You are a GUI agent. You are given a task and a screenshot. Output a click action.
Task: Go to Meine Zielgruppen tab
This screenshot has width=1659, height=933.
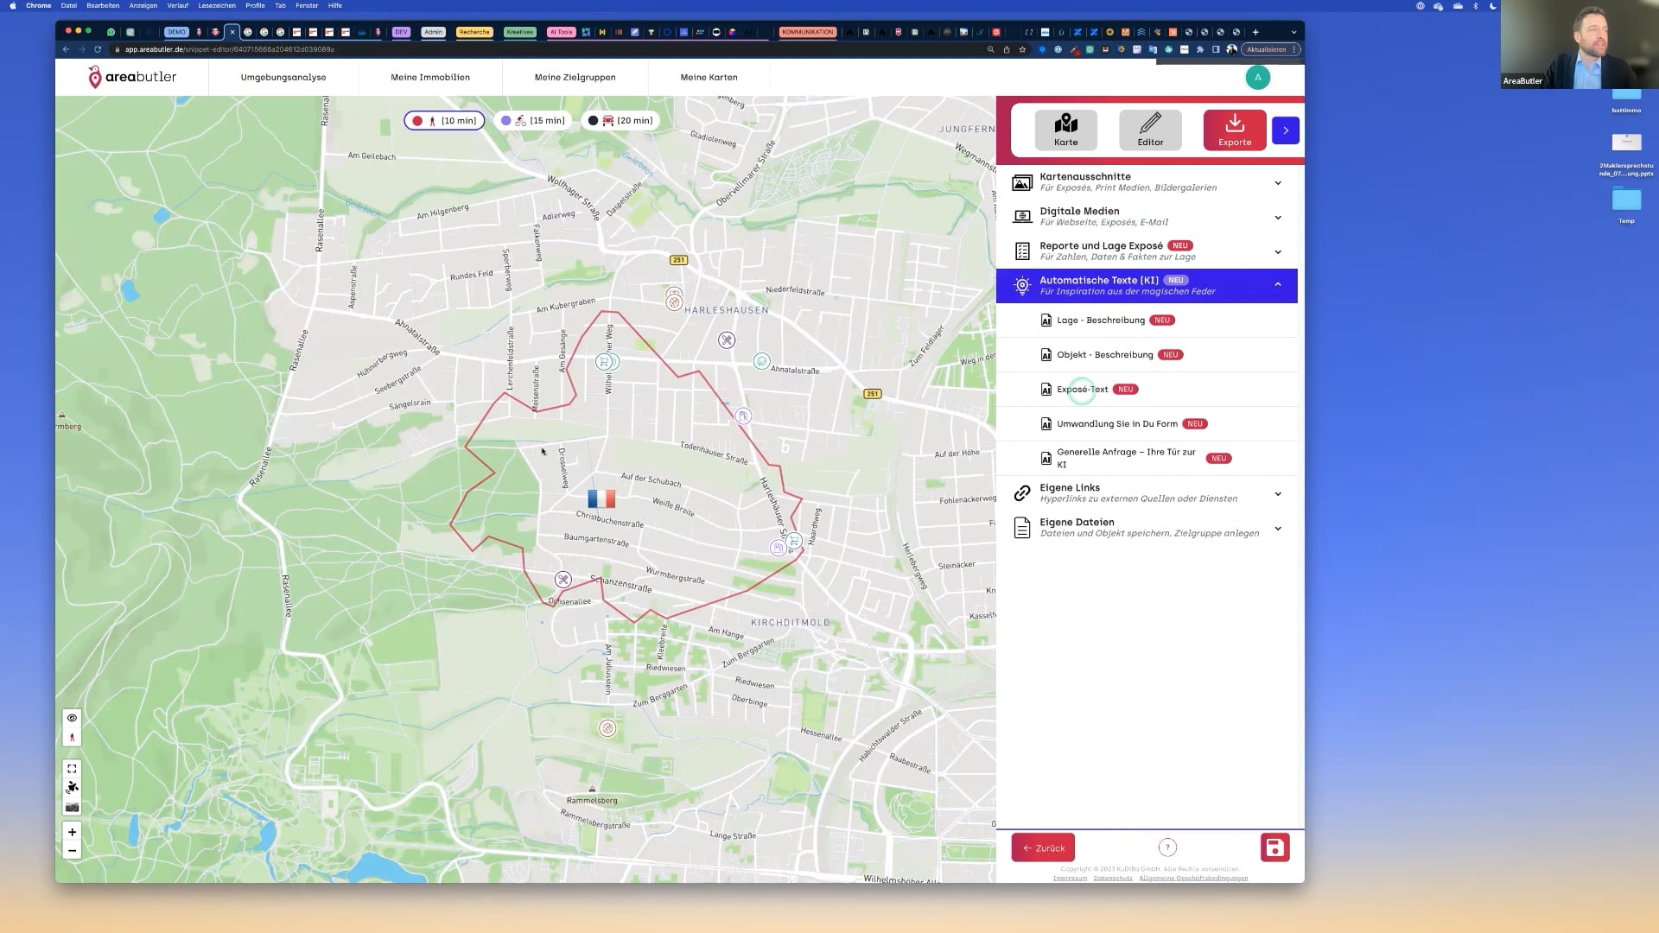click(575, 78)
